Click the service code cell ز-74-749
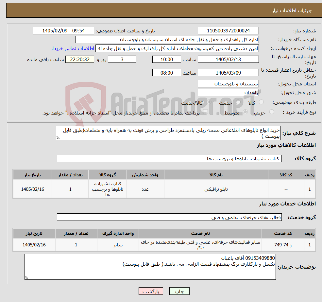Screen dimensions: 322x302 point(283,245)
